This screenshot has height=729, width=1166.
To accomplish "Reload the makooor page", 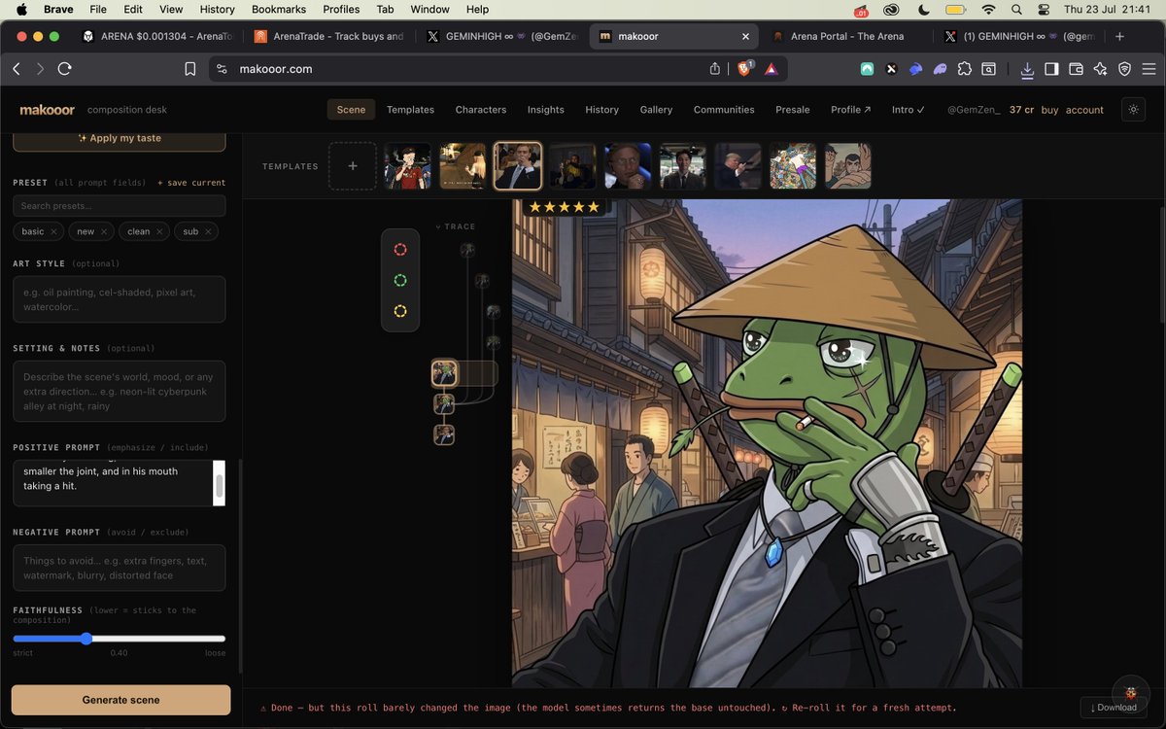I will 65,69.
